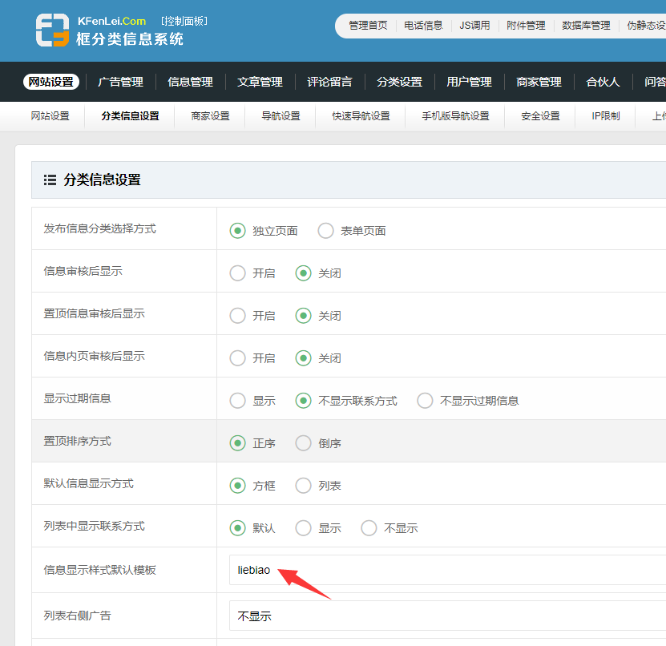Click 管理首页 top link
The height and width of the screenshot is (646, 666).
[x=368, y=26]
